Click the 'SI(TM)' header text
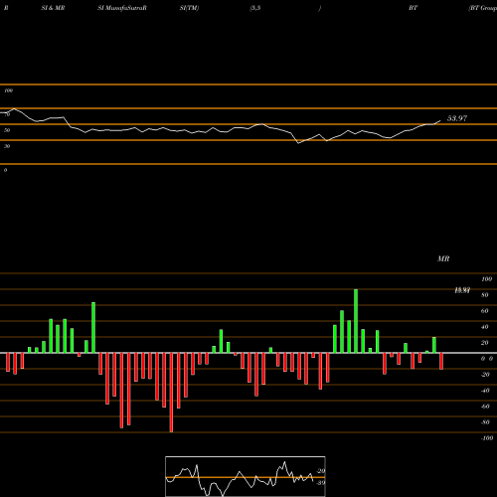The image size is (497, 497). 189,8
